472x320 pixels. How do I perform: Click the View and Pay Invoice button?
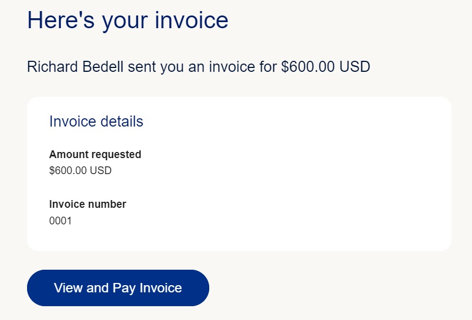click(x=118, y=288)
